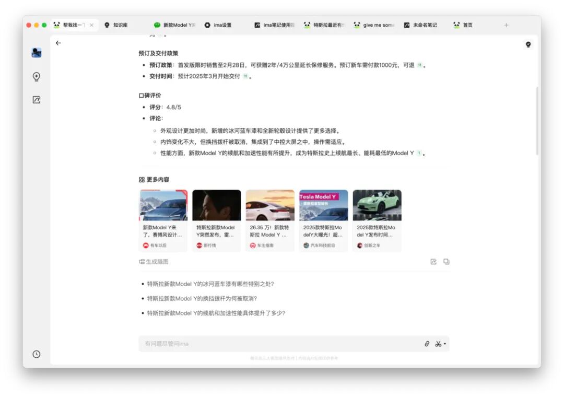
Task: Expand the dropdown arrow next to scissors
Action: tap(445, 344)
